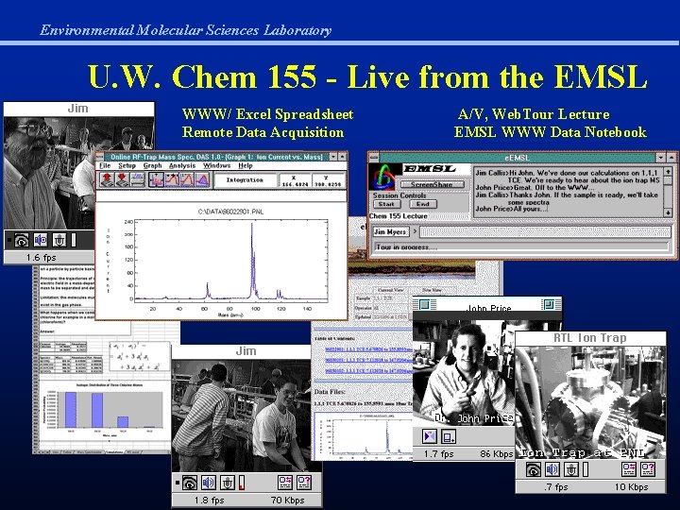Toggle video eye icon in RTL Ion Trap window

pyautogui.click(x=533, y=469)
